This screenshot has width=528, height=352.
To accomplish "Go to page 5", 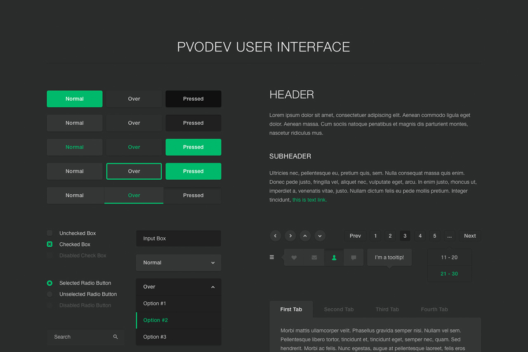I will (x=434, y=236).
